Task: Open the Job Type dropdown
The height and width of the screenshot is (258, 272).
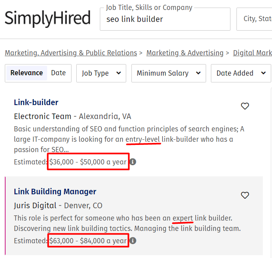Action: 101,73
